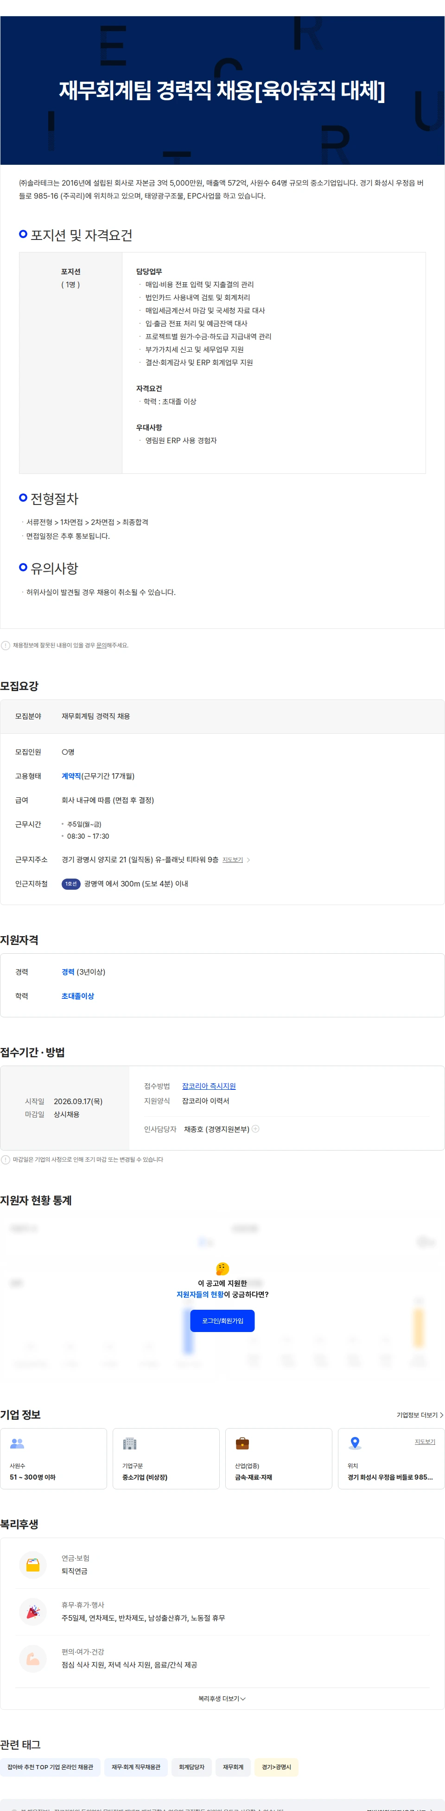Viewport: 445px width, 1811px height.
Task: Click 광명역 에서 300m subway distance text
Action: tap(136, 884)
